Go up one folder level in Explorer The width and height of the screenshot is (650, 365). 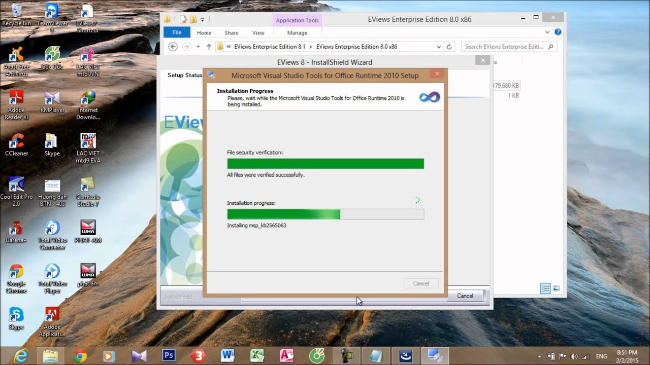pyautogui.click(x=209, y=47)
